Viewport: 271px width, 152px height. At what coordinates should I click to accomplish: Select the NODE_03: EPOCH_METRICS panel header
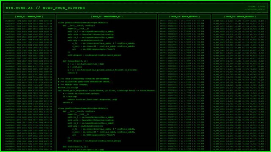point(184,16)
